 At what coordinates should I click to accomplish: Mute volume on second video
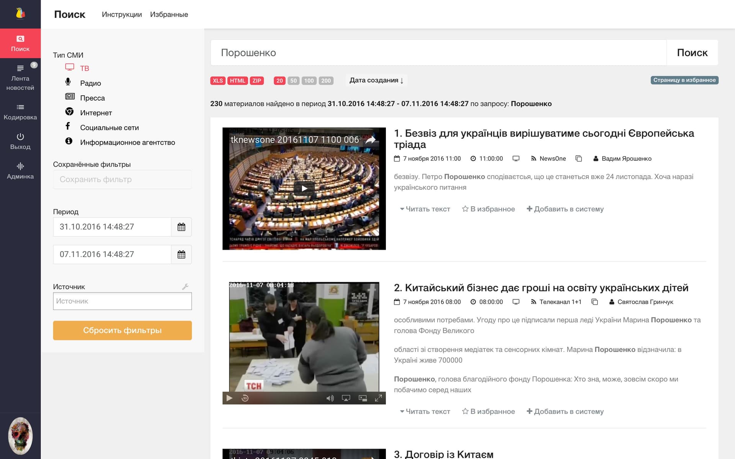click(330, 398)
